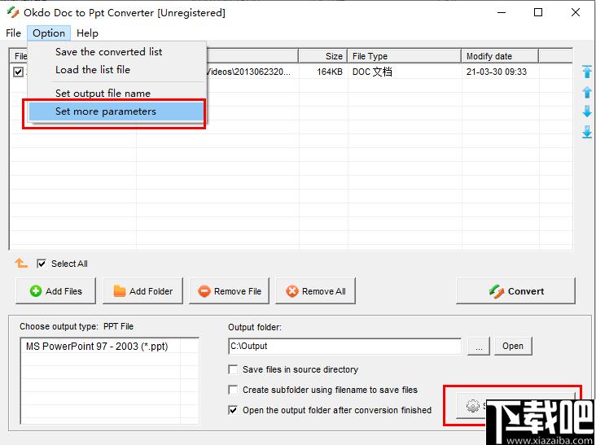
Task: Start conversion with the Convert button
Action: coord(515,291)
